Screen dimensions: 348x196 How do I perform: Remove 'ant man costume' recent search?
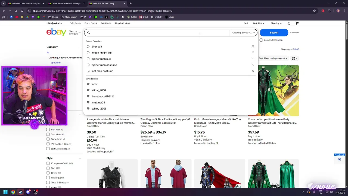coord(253,71)
